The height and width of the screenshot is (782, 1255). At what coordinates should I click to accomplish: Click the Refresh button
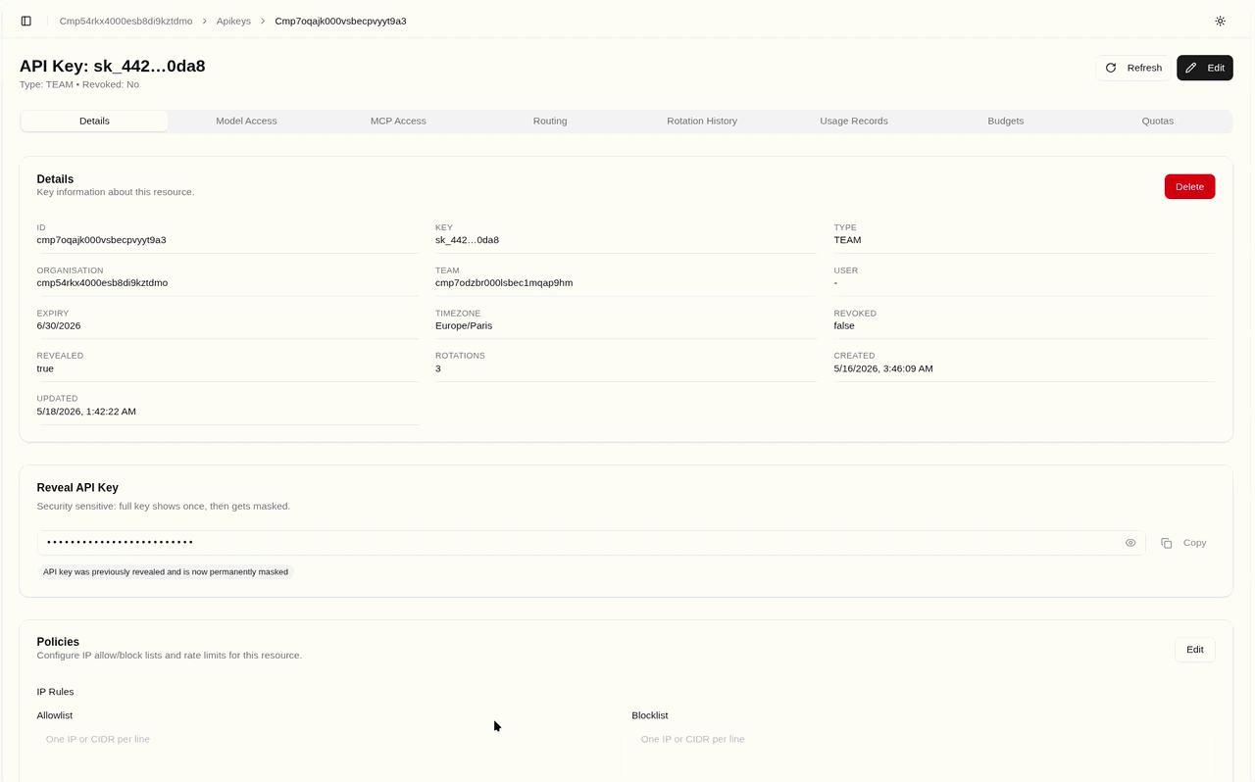(1132, 68)
